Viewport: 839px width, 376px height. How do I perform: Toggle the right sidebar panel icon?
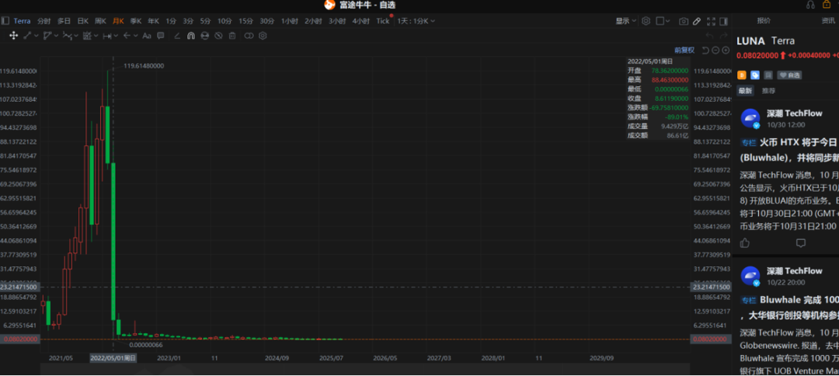click(x=723, y=21)
